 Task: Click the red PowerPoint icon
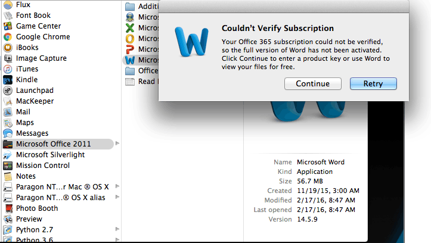[130, 49]
